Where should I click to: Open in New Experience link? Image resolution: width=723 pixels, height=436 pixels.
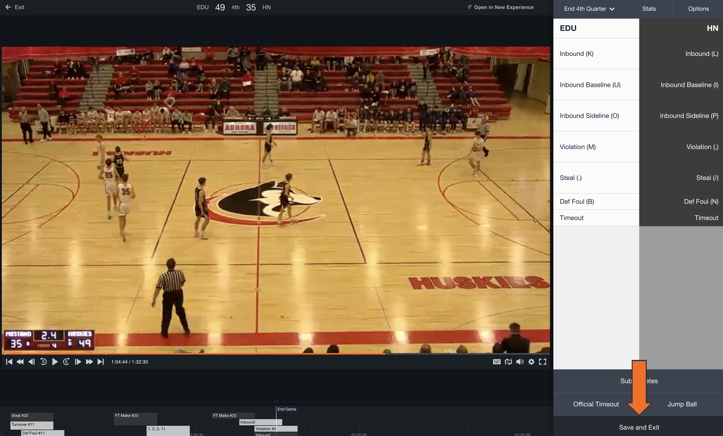[x=500, y=7]
